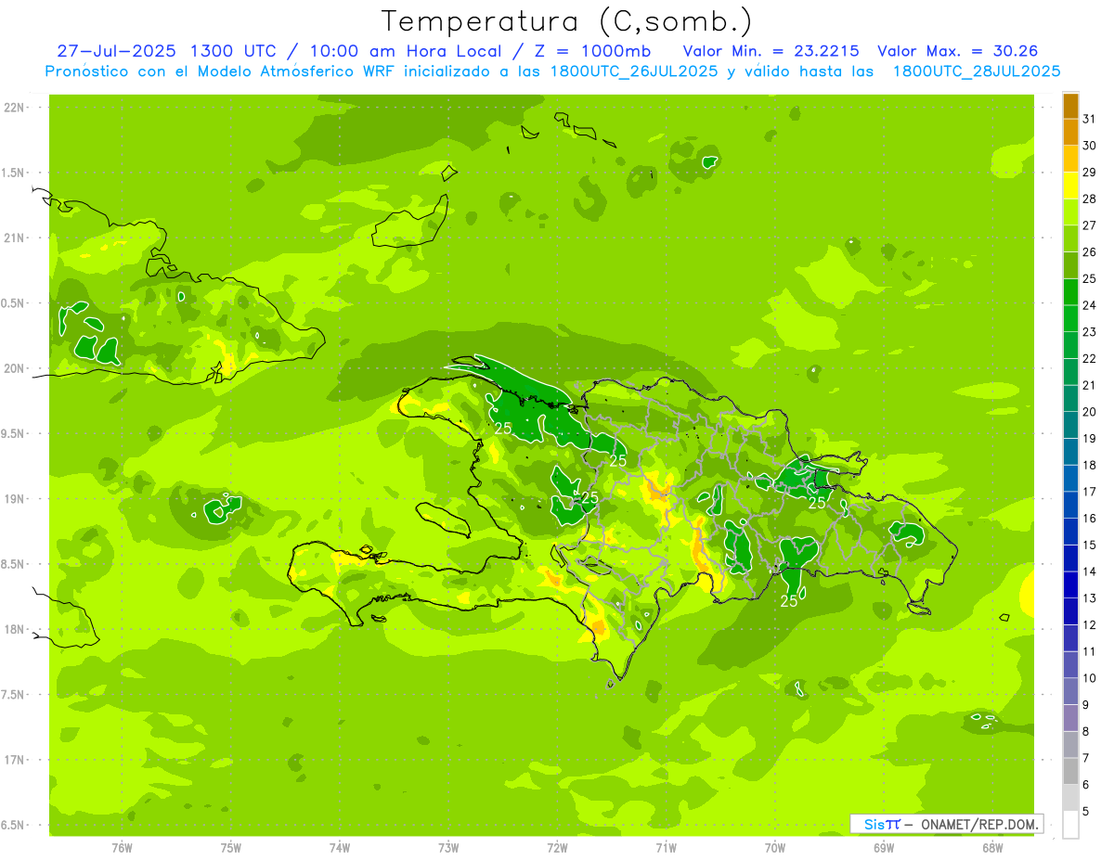
Task: Click legend value 12
Action: [x=1090, y=624]
